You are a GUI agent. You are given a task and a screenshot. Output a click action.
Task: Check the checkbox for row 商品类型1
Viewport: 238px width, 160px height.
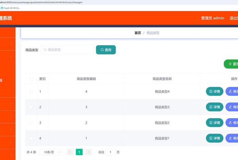tap(31, 138)
